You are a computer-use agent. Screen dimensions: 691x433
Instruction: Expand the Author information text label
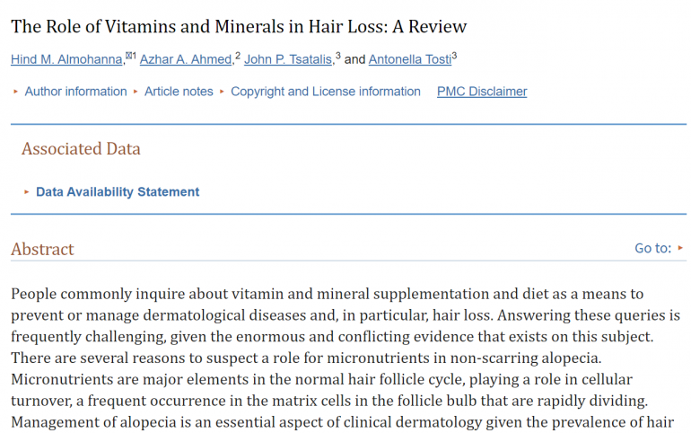click(75, 92)
